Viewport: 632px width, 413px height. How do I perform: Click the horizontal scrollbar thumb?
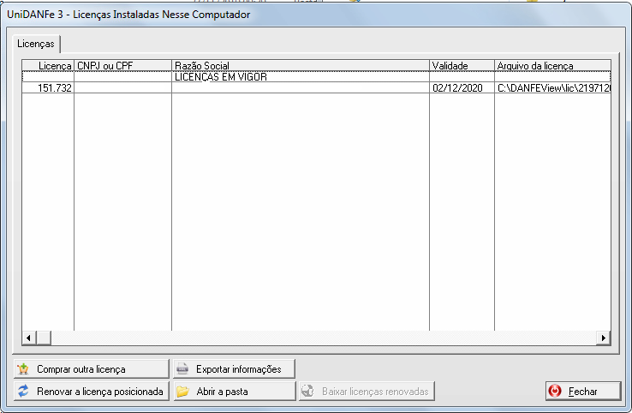[x=44, y=338]
